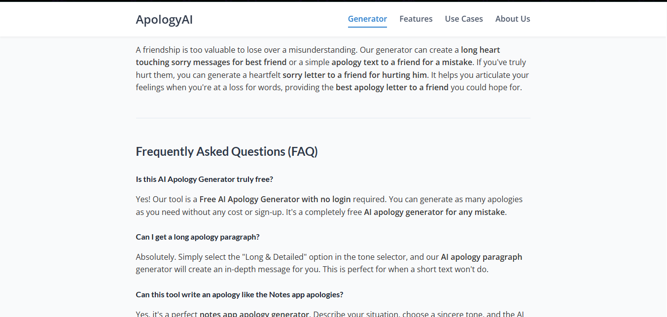Image resolution: width=667 pixels, height=317 pixels.
Task: Click the Notes app apologies question
Action: pyautogui.click(x=240, y=294)
